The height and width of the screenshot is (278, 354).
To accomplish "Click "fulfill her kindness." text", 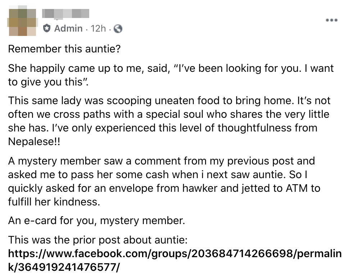I will 53,201.
